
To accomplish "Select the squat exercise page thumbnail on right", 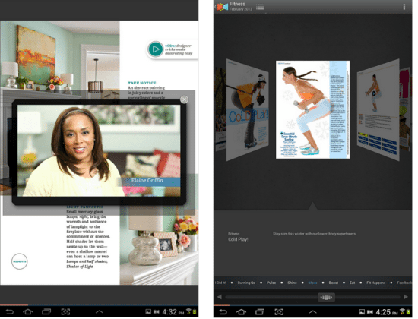I will click(x=378, y=110).
